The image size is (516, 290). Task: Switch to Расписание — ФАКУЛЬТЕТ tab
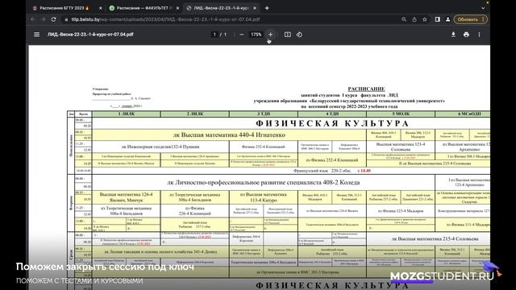144,8
